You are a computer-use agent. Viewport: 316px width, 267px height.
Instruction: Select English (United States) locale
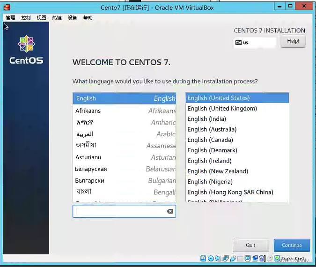click(x=237, y=98)
